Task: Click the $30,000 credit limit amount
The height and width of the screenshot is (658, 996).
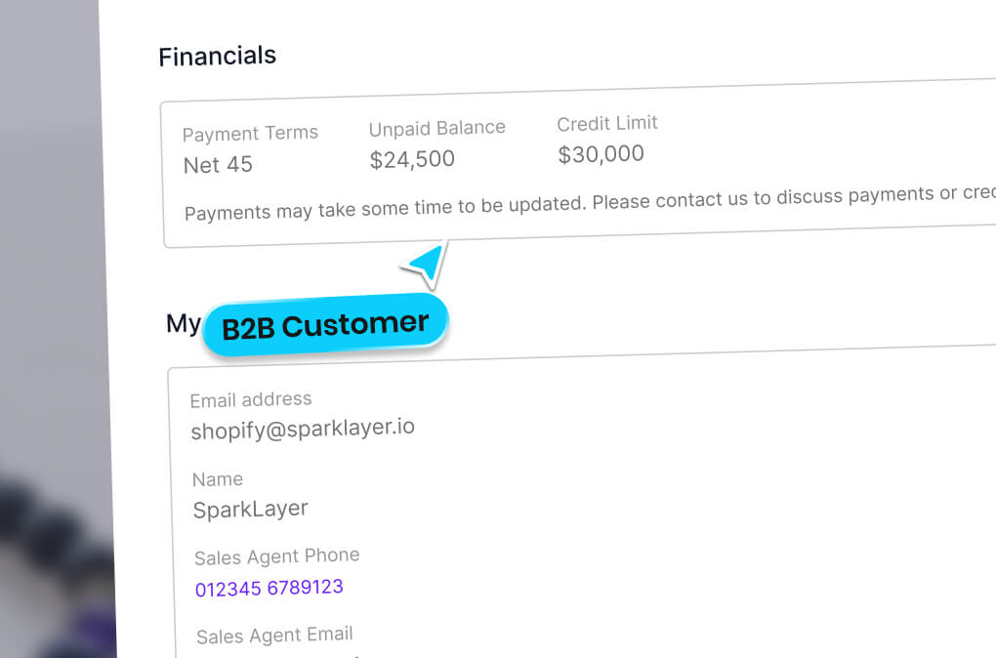Action: pyautogui.click(x=601, y=154)
